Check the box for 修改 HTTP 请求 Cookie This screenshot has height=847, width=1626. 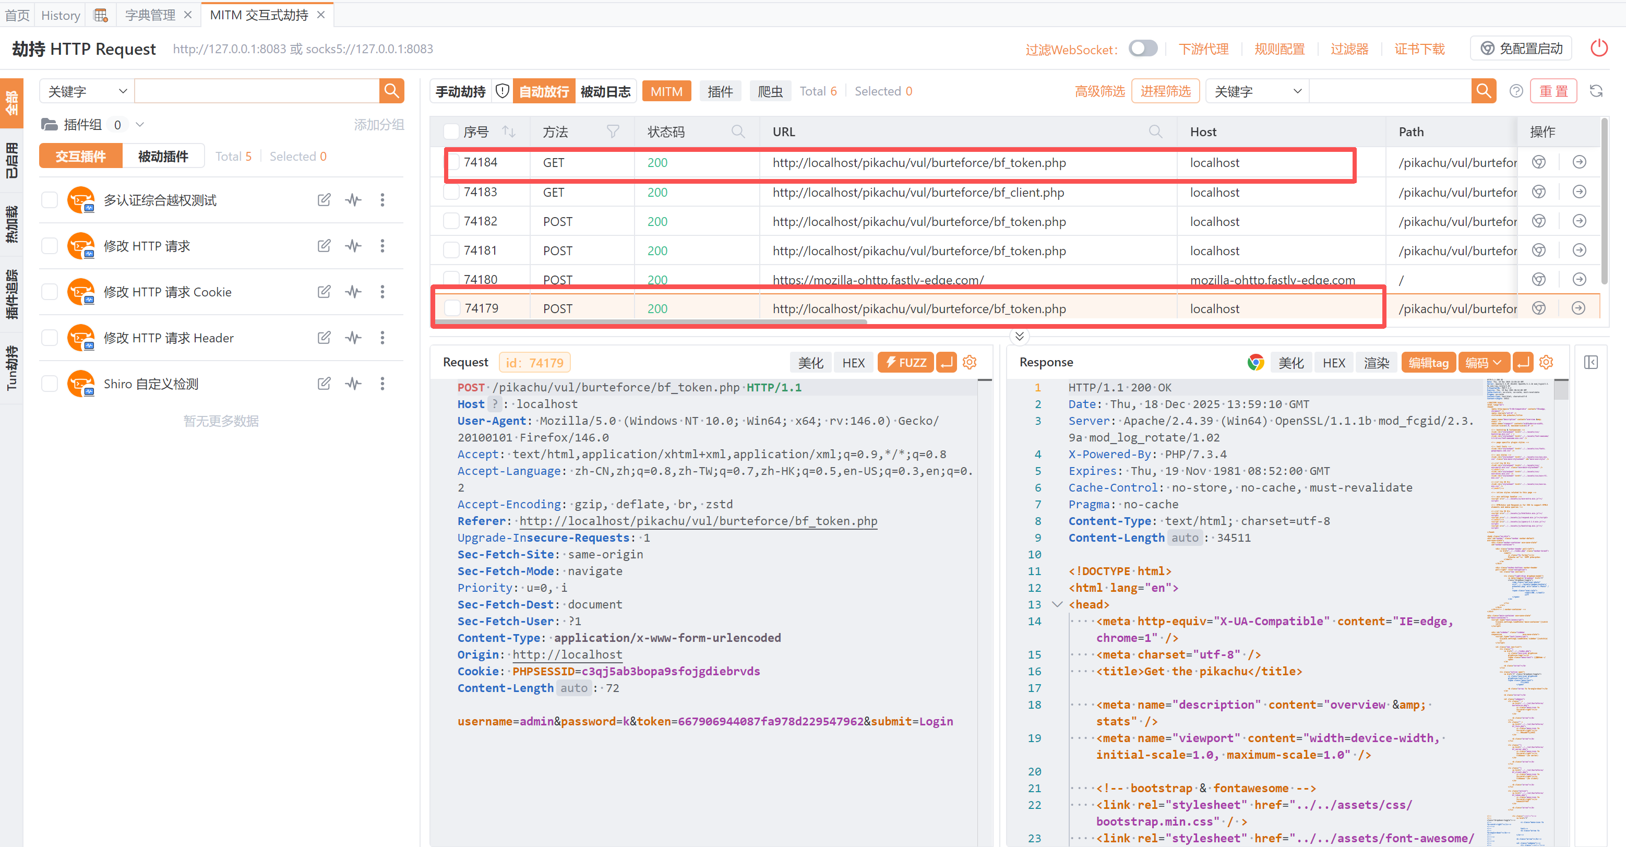50,292
